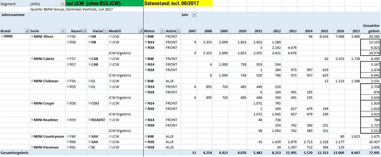Select the cell showing 19.976
The height and width of the screenshot is (157, 381).
point(371,53)
